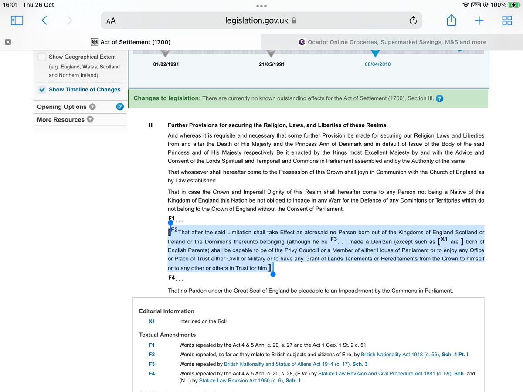
Task: Go forward with the forward arrow
Action: tap(70, 20)
